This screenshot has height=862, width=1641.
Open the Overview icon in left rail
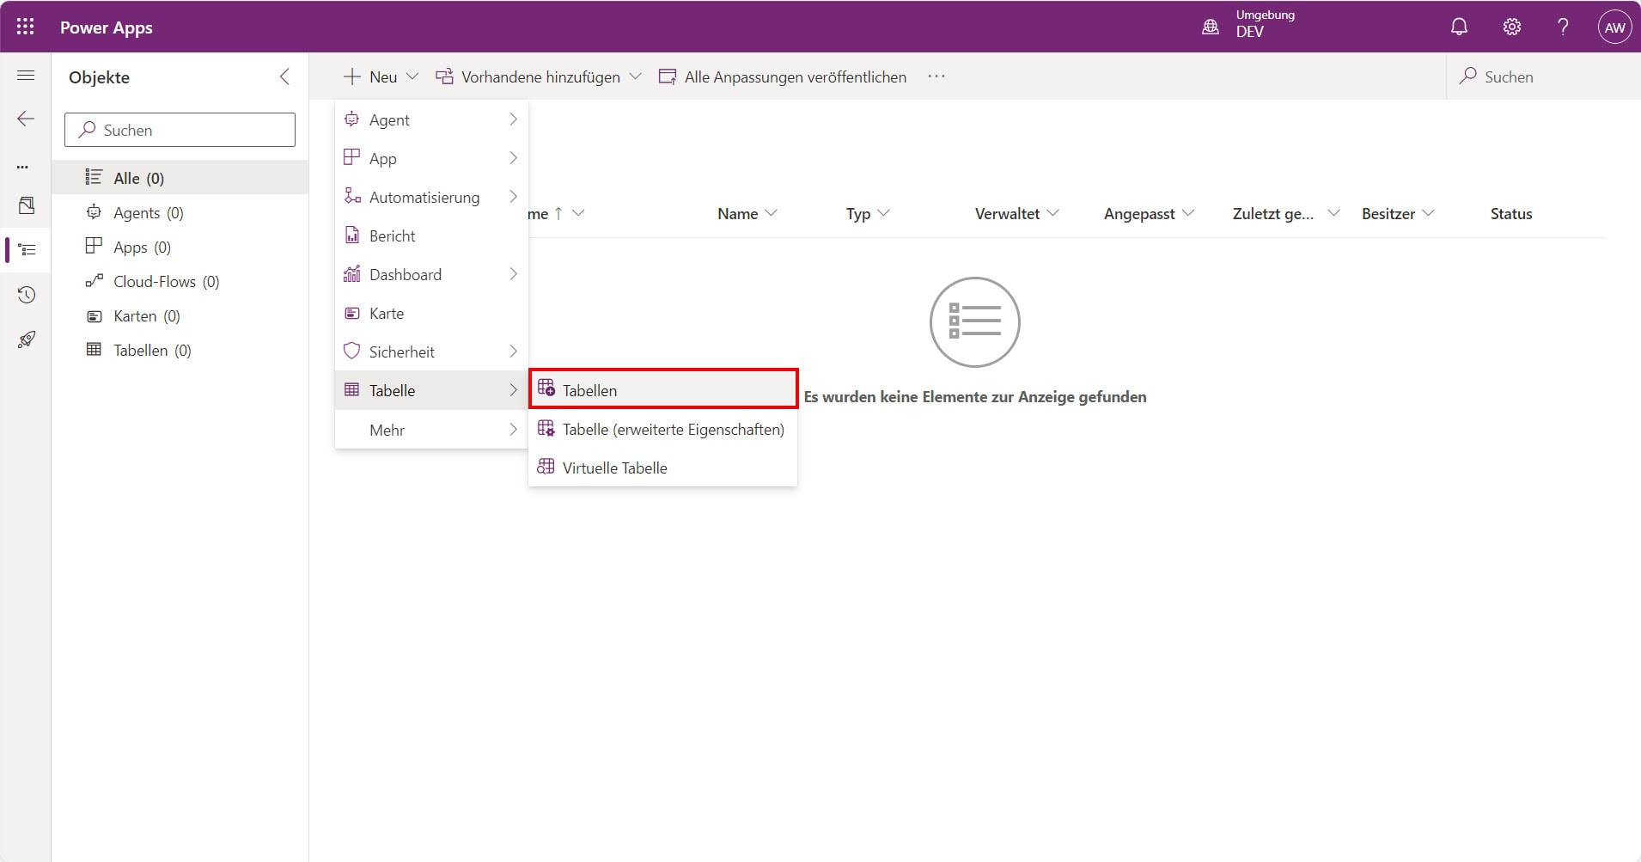[27, 205]
